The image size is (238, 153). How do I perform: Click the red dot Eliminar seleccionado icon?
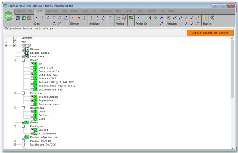click(x=73, y=17)
